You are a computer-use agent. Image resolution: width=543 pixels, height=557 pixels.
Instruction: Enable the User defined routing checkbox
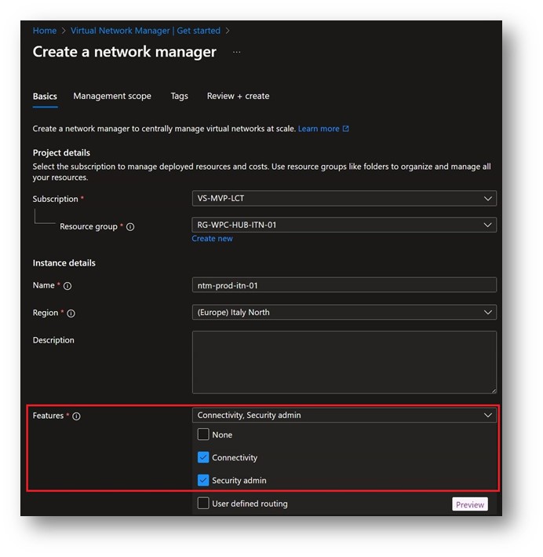pos(203,503)
